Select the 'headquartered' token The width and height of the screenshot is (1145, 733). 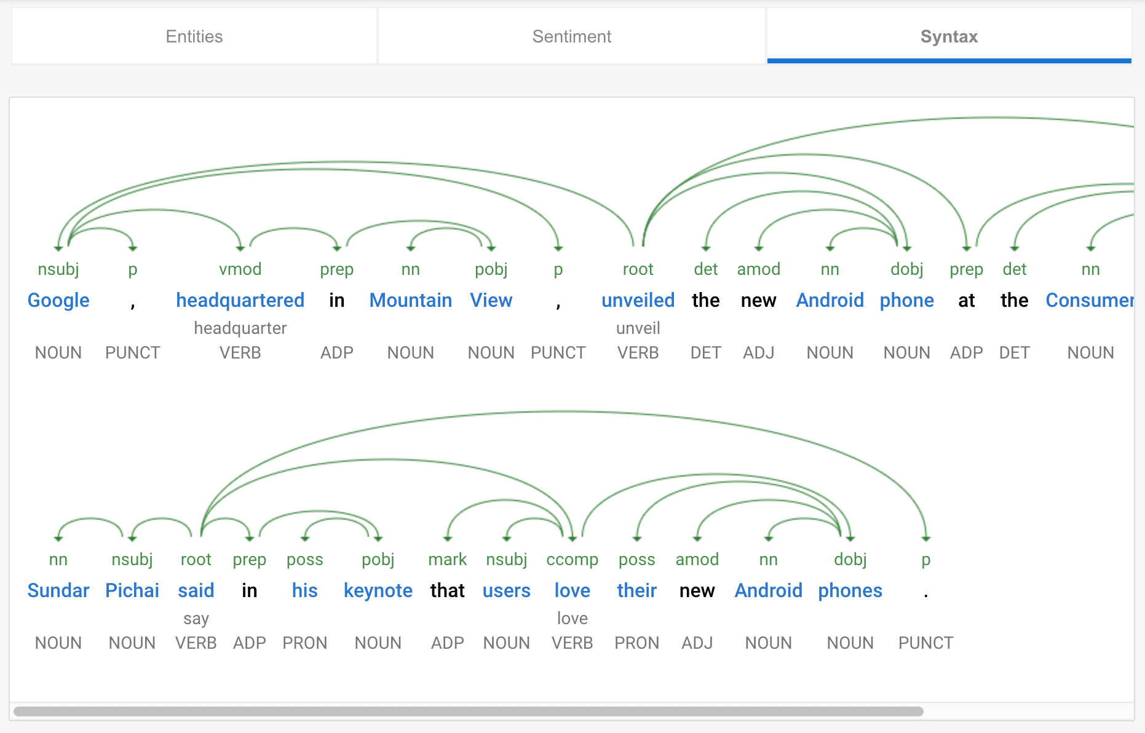tap(240, 300)
